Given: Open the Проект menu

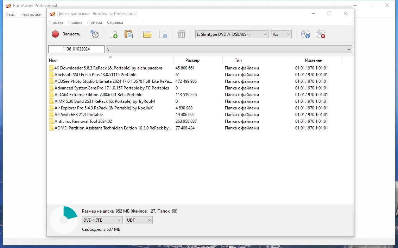Looking at the screenshot, I should pos(56,22).
